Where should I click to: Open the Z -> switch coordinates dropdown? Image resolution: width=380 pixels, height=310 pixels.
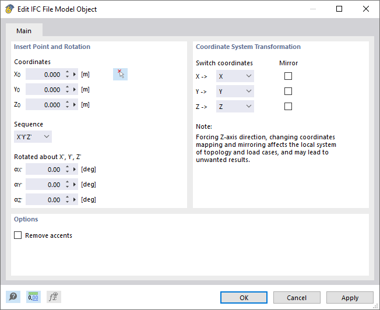click(235, 107)
